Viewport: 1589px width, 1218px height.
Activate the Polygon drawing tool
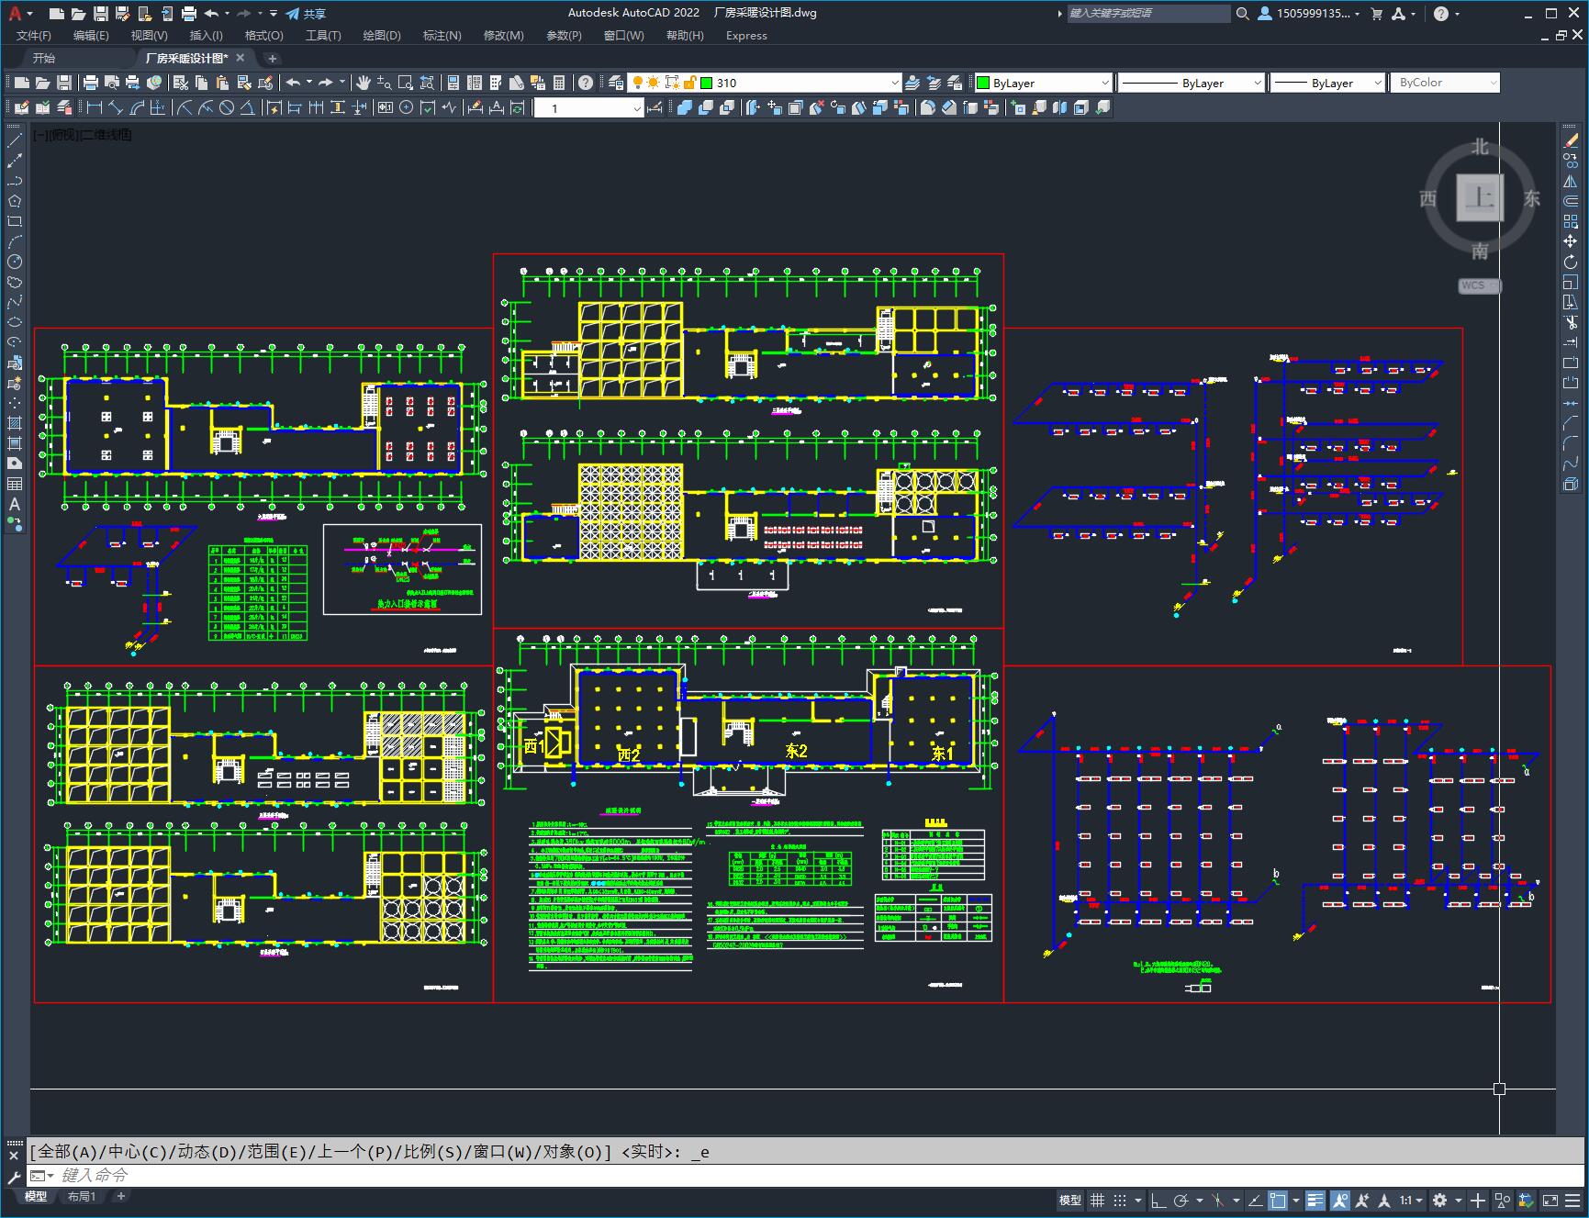[15, 202]
